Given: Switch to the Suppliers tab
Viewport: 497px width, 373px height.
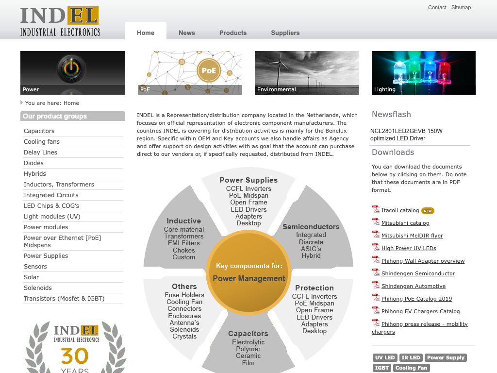Looking at the screenshot, I should pyautogui.click(x=285, y=33).
